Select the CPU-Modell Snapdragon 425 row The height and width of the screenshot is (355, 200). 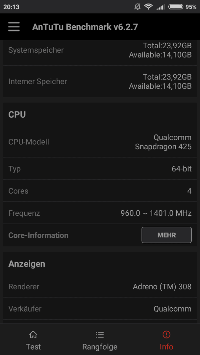tap(100, 142)
